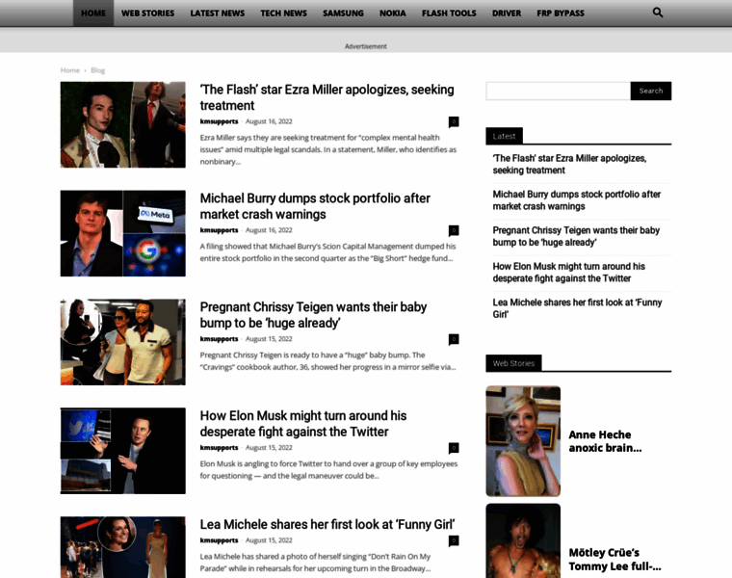Image resolution: width=732 pixels, height=578 pixels.
Task: Open main headline Lea Michele 'Funny Girl'
Action: point(327,524)
